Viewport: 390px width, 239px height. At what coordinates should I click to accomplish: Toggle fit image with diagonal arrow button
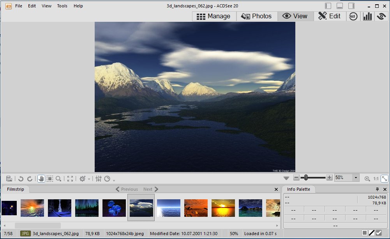pyautogui.click(x=385, y=178)
